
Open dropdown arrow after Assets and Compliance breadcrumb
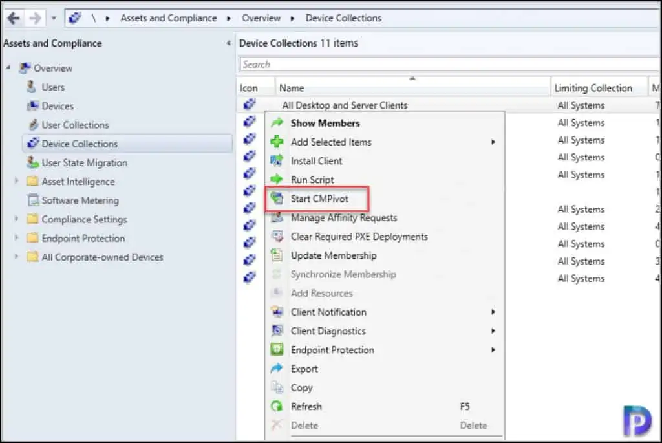pos(229,19)
